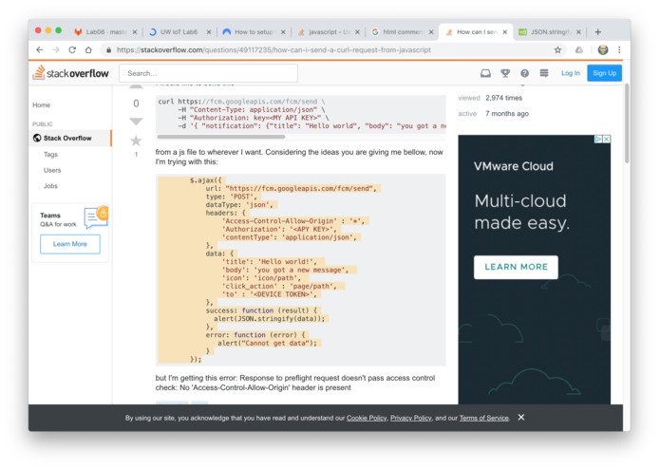The image size is (660, 469).
Task: Open the Cookie Policy link
Action: (x=367, y=418)
